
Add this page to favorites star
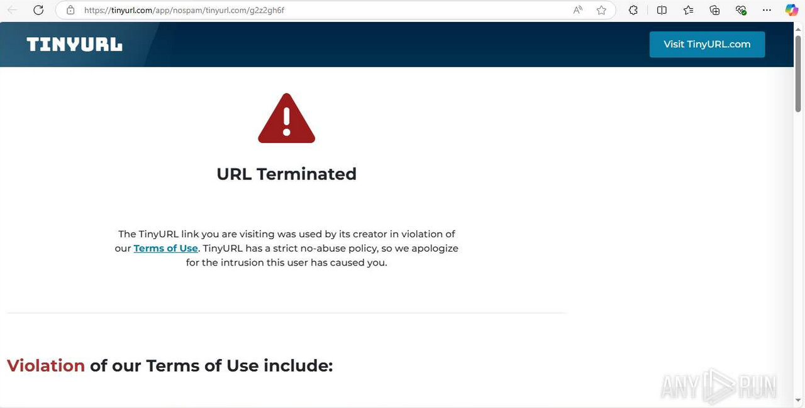[x=601, y=10]
